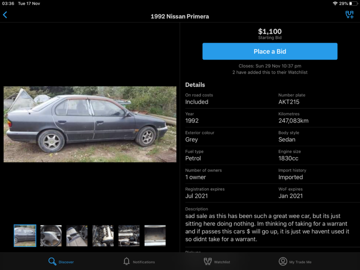The width and height of the screenshot is (360, 270).
Task: Tap the registration expiry Jul 2021
Action: [x=197, y=196]
